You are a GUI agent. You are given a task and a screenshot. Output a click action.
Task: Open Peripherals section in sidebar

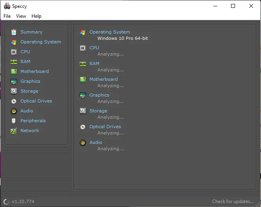(x=33, y=121)
